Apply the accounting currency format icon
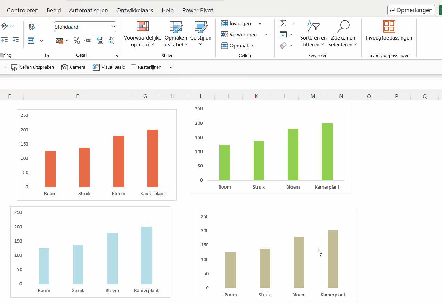Image resolution: width=442 pixels, height=305 pixels. click(x=59, y=41)
